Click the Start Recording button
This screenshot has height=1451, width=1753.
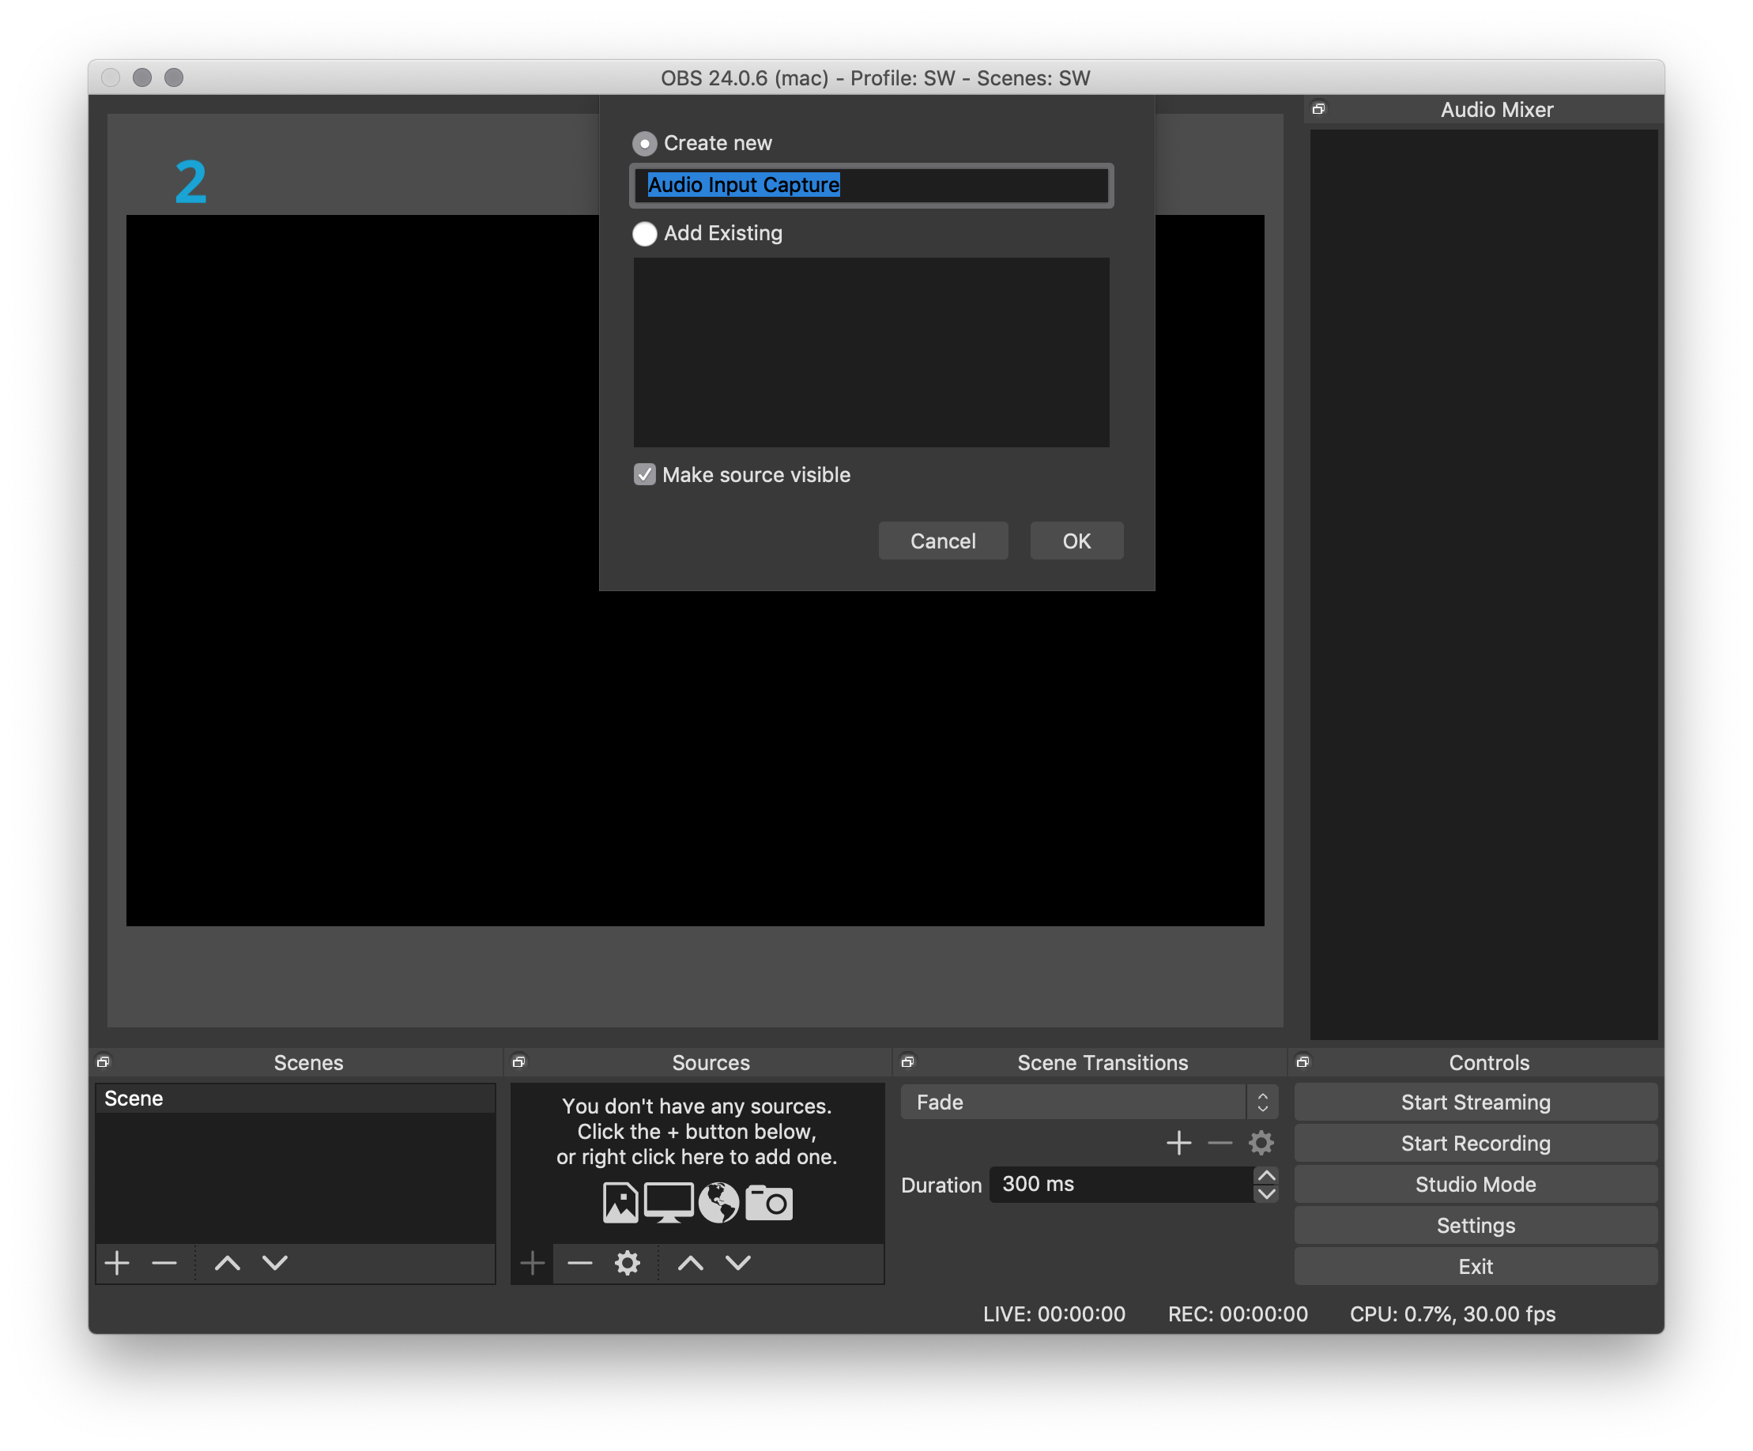point(1475,1143)
